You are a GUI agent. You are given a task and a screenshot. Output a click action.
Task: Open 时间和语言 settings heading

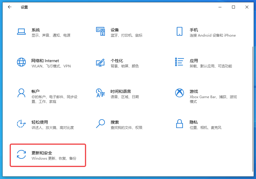(121, 91)
